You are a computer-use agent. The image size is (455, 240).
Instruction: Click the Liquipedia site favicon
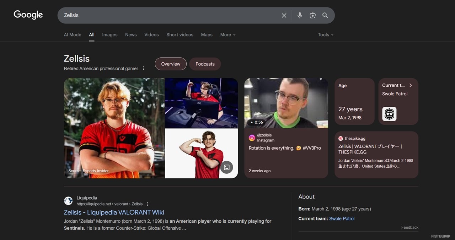(68, 201)
